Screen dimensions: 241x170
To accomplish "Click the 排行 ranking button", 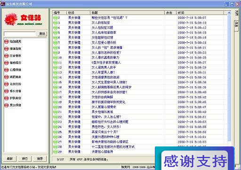I will 24,159.
